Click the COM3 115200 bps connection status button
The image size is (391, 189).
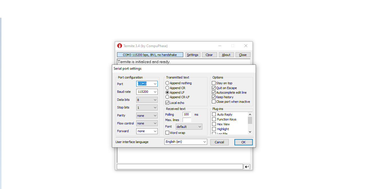(150, 55)
